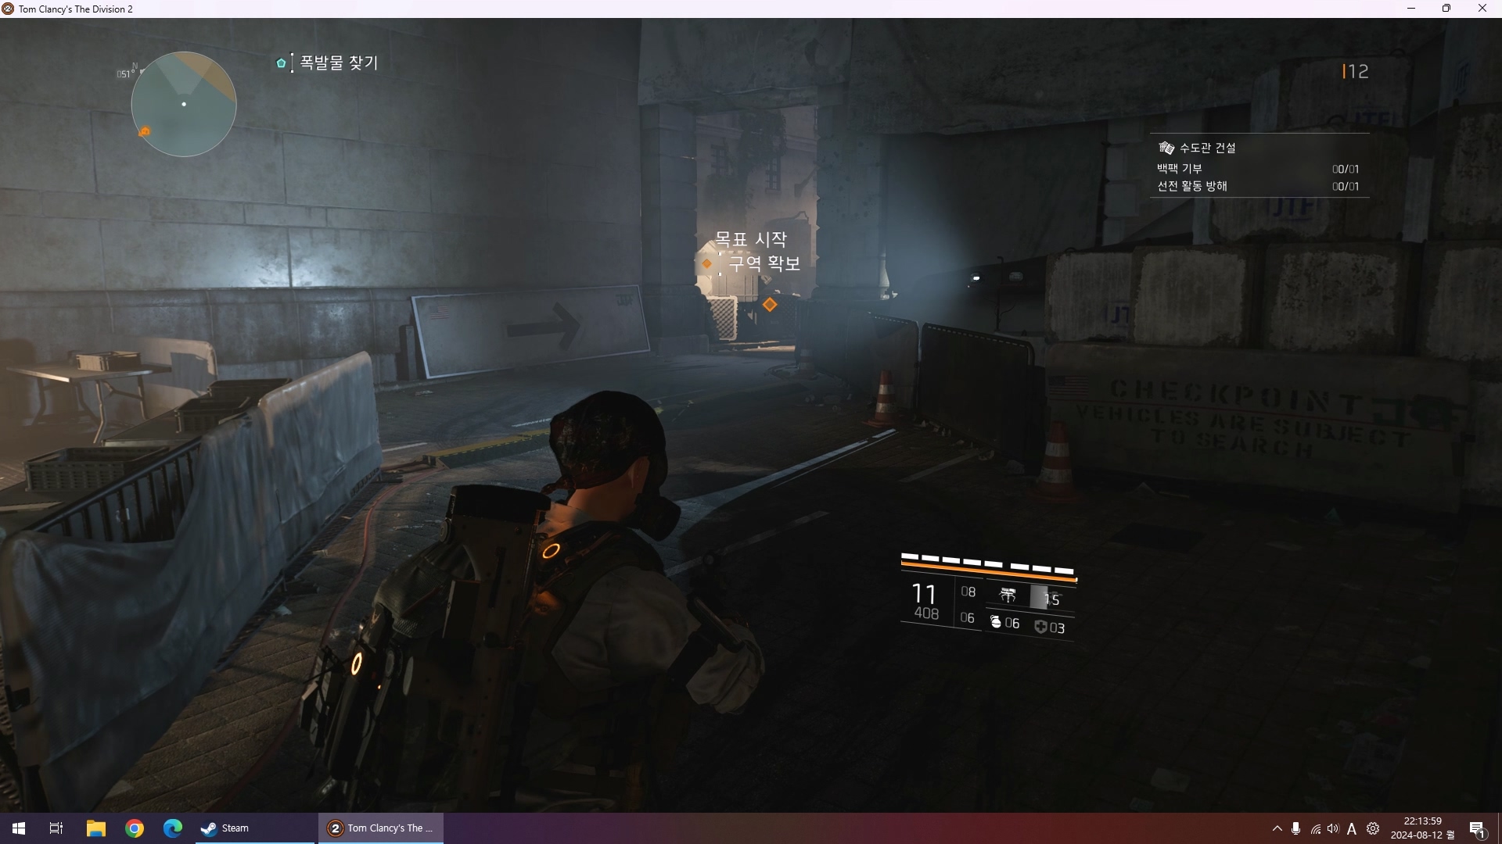Toggle the volume speaker tray icon

(x=1333, y=828)
